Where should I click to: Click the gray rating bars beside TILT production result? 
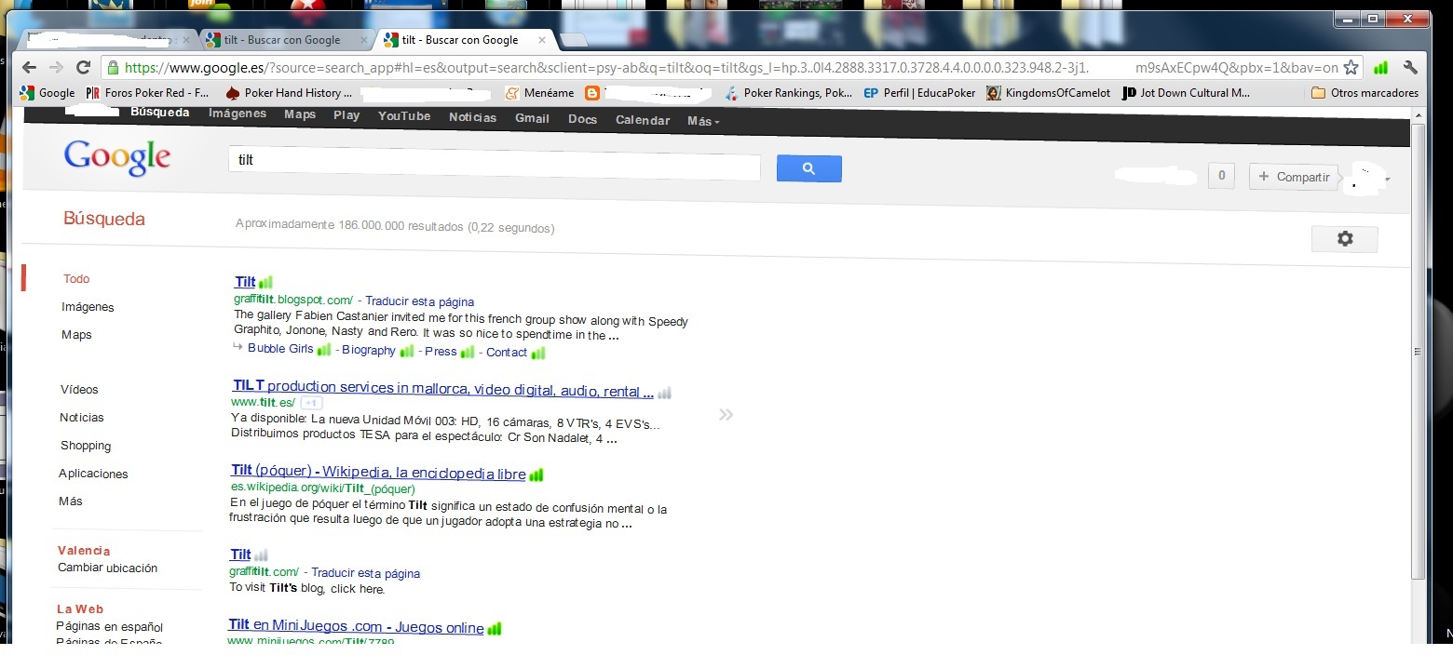tap(664, 393)
